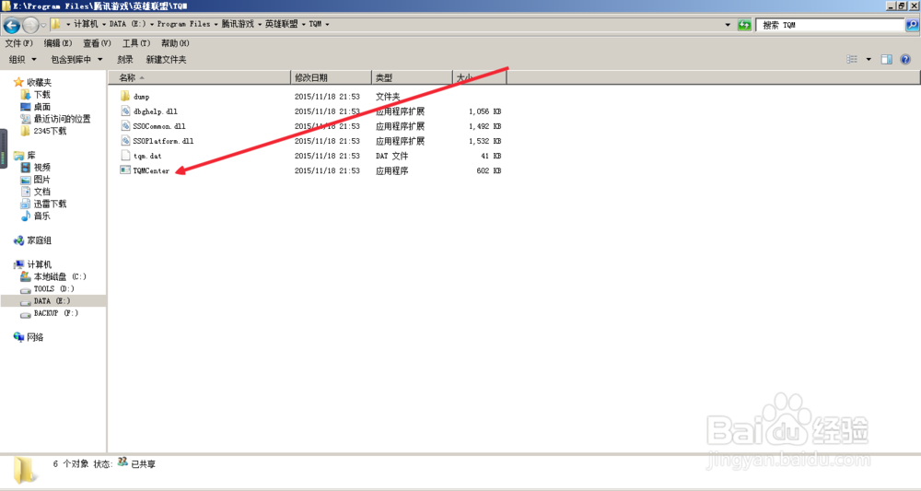Select the dbghelp.dll file icon

point(125,111)
